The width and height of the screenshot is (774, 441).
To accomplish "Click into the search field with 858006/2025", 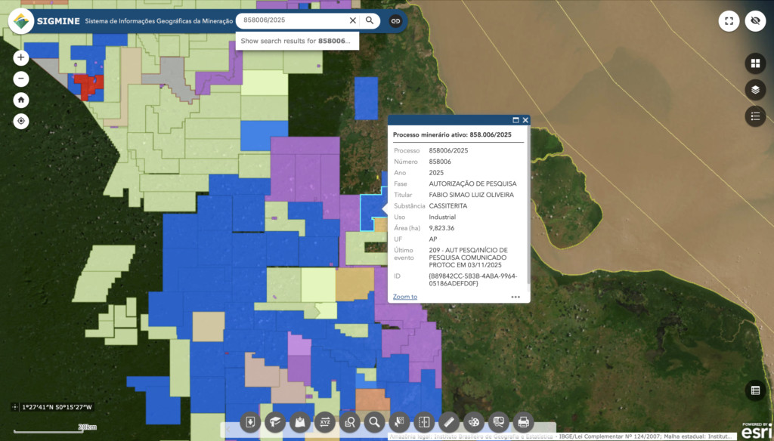I will click(294, 20).
